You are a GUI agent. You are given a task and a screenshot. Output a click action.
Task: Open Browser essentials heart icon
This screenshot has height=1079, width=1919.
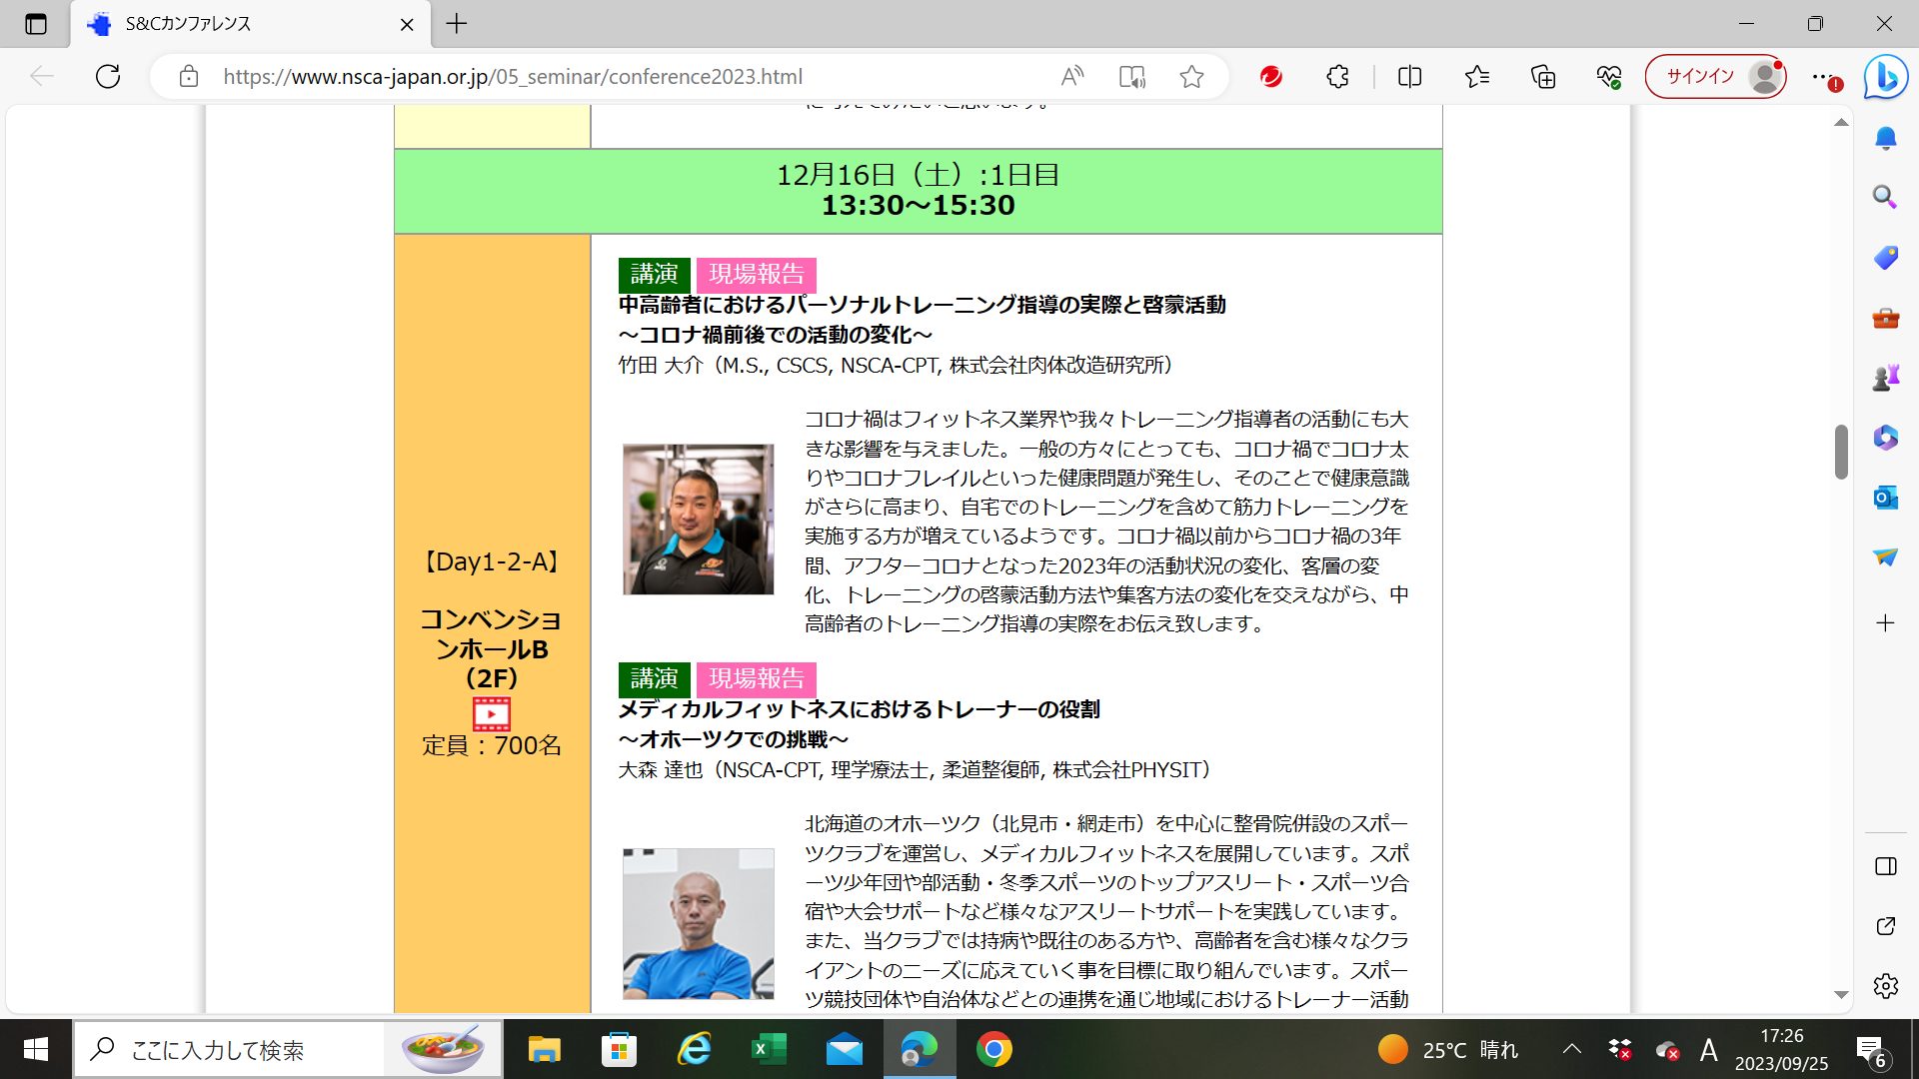(x=1608, y=77)
